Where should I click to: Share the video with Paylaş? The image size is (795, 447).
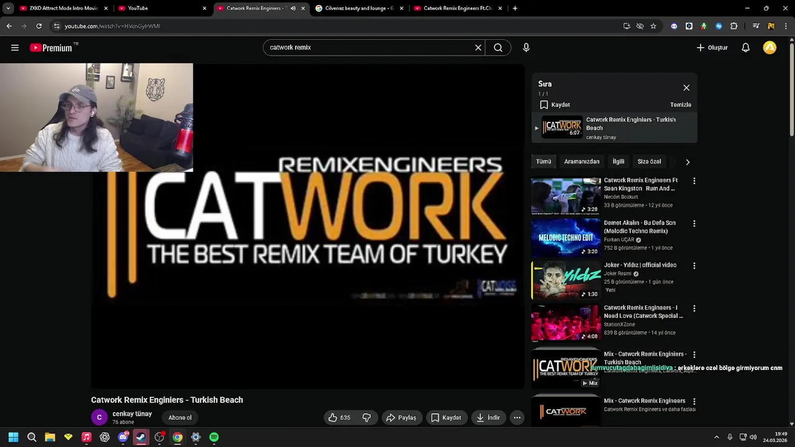[x=401, y=418]
